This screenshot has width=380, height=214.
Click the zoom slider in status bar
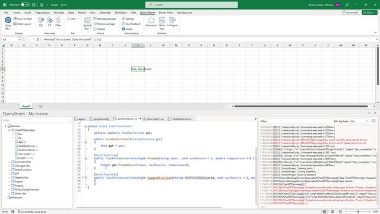click(x=358, y=212)
